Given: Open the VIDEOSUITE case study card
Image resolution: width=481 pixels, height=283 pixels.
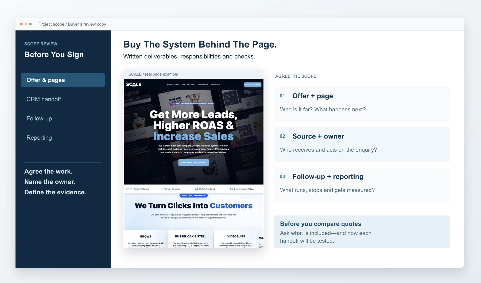Looking at the screenshot, I should [x=236, y=239].
